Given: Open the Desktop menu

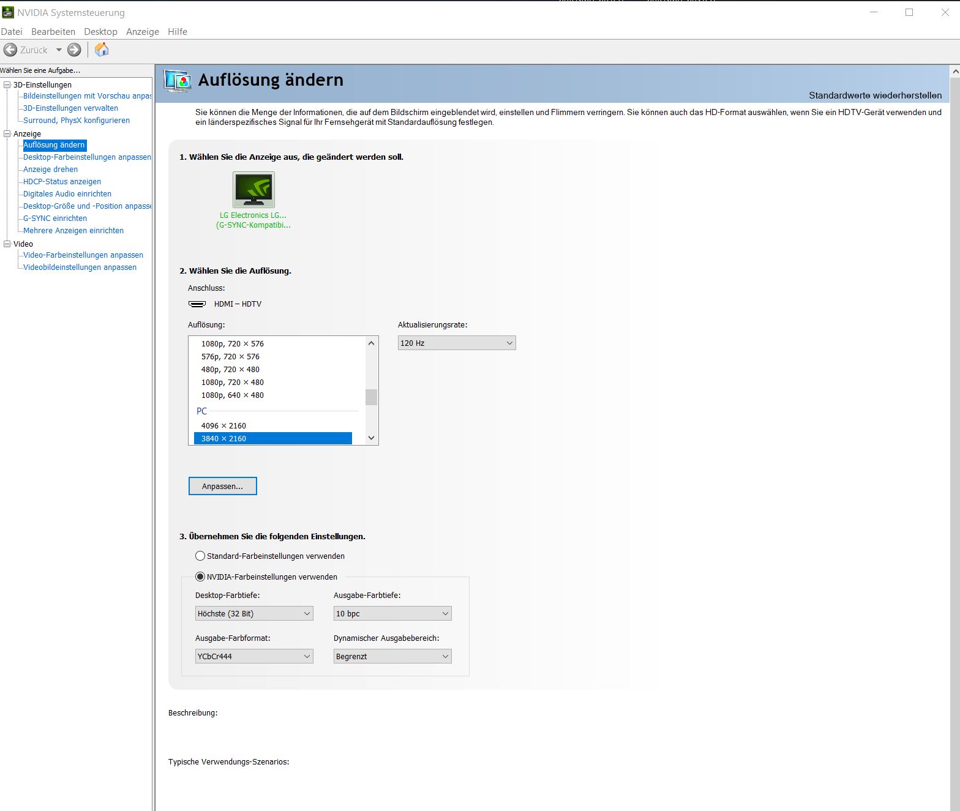Looking at the screenshot, I should click(100, 32).
